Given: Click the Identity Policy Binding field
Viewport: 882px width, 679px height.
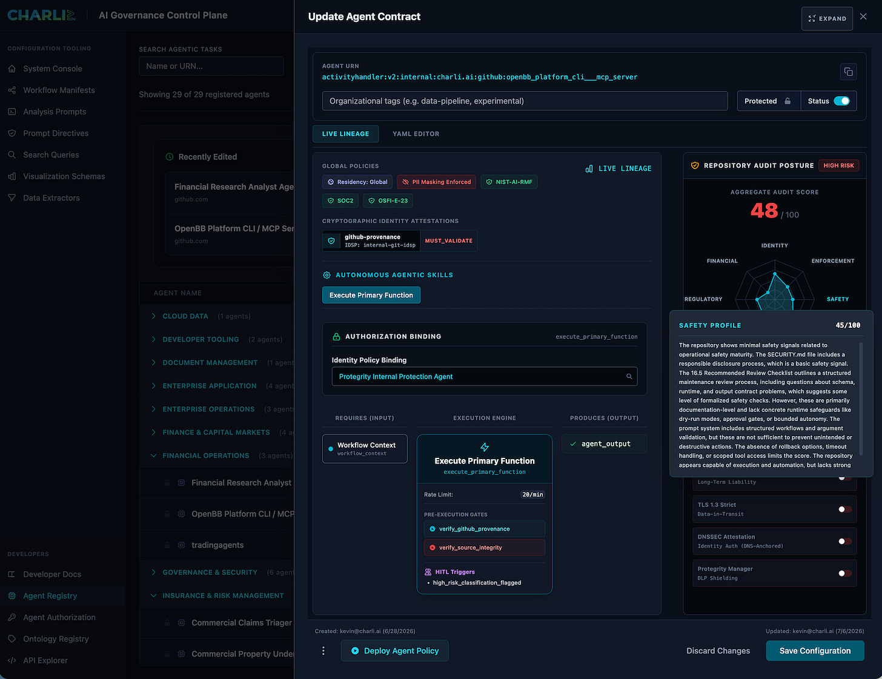Looking at the screenshot, I should [x=485, y=377].
